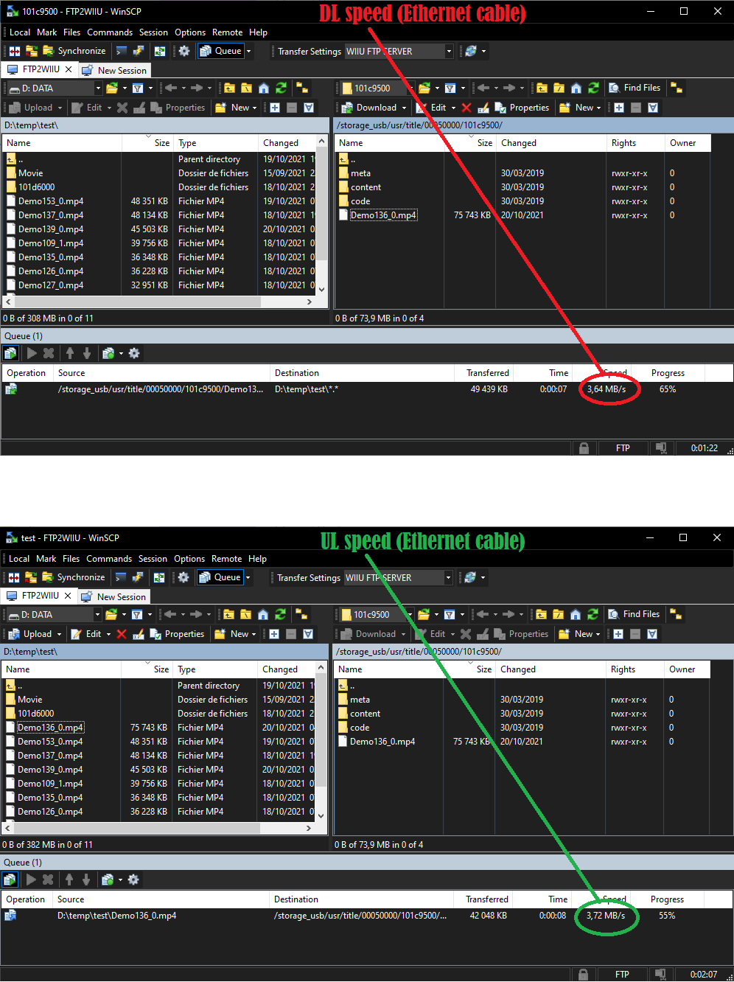Viewport: 734px width, 982px height.
Task: Move queue item down in 101c9500 window
Action: pos(87,354)
